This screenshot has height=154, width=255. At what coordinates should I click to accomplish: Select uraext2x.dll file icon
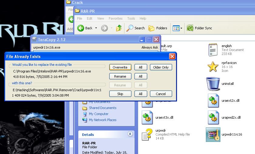[x=213, y=101]
